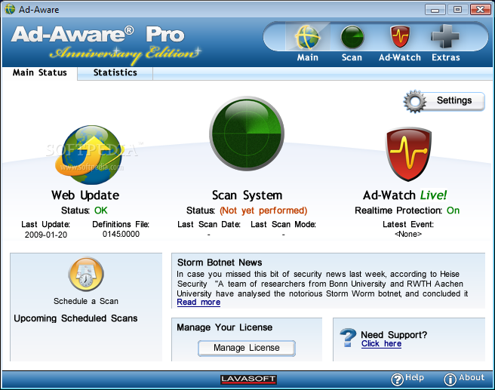Click the large Web Update globe icon

[x=89, y=155]
